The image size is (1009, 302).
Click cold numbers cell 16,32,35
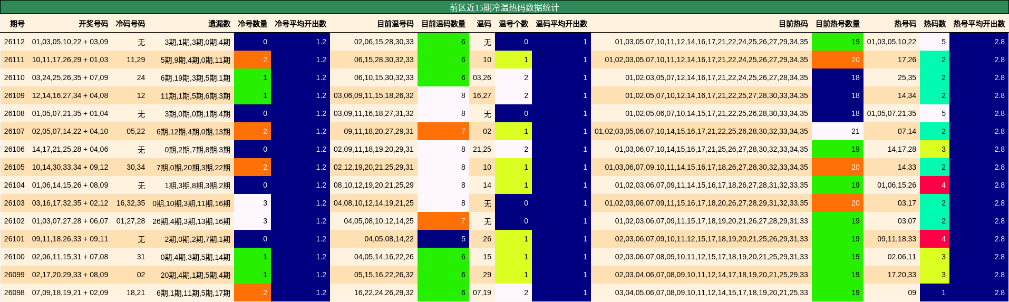[x=131, y=203]
